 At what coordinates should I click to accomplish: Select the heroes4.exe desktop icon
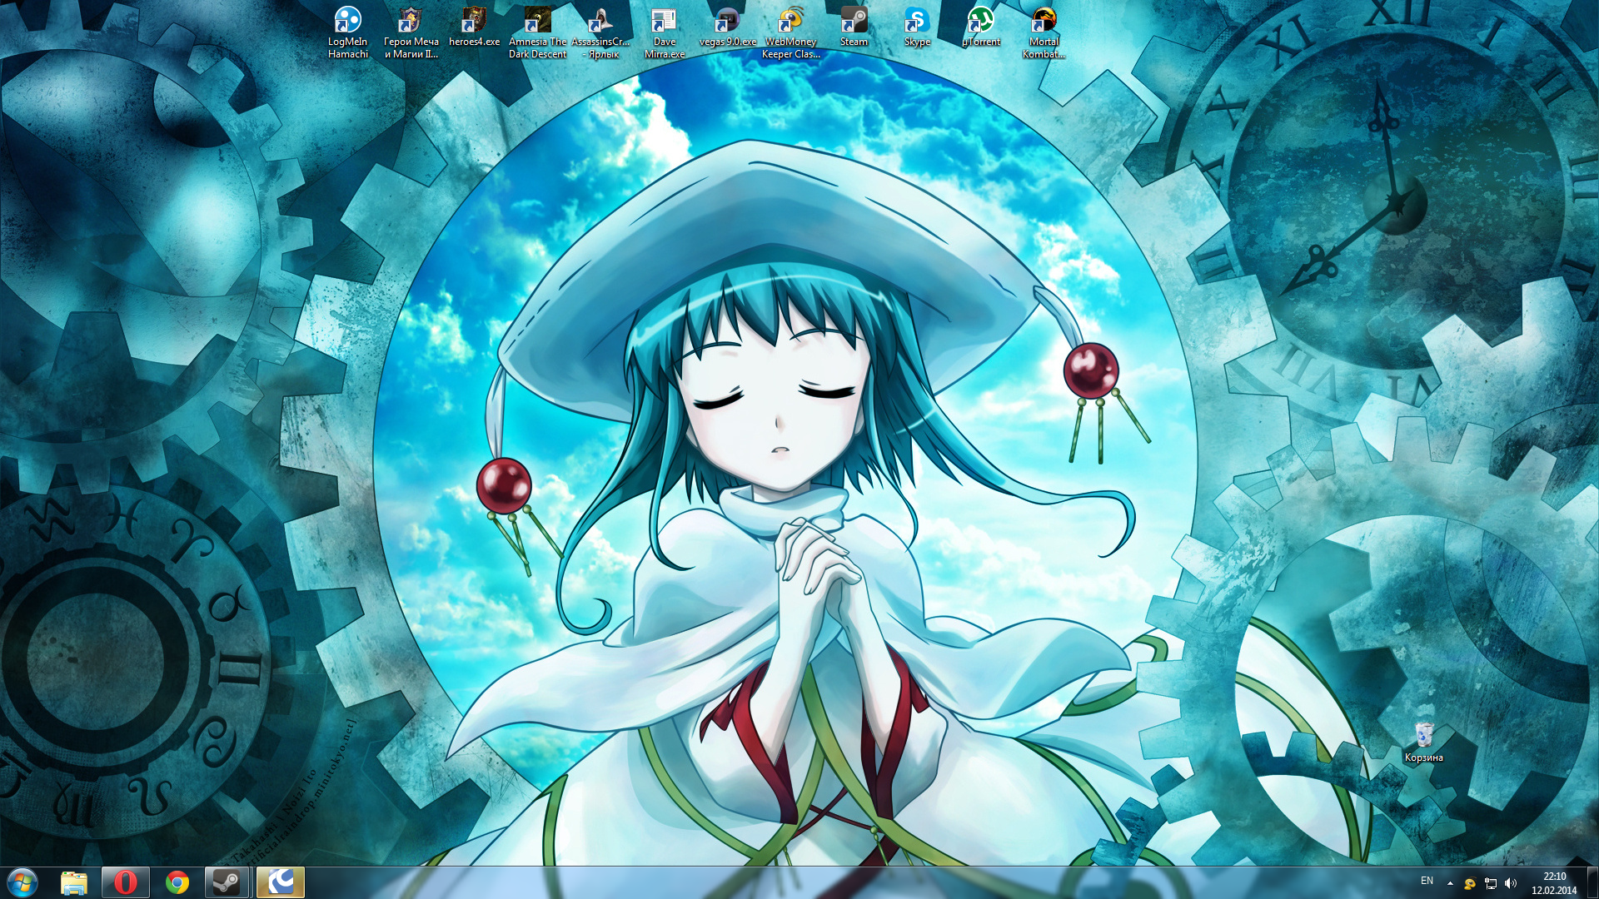[474, 22]
